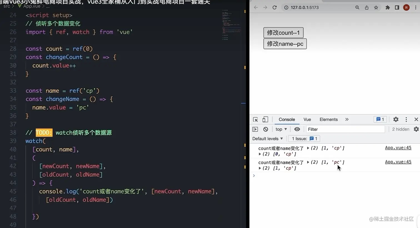Click the '<script setup>' tag line

tap(49, 15)
